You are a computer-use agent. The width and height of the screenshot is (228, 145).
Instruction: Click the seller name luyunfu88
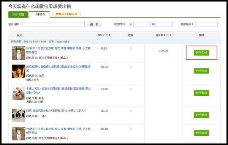63,41
